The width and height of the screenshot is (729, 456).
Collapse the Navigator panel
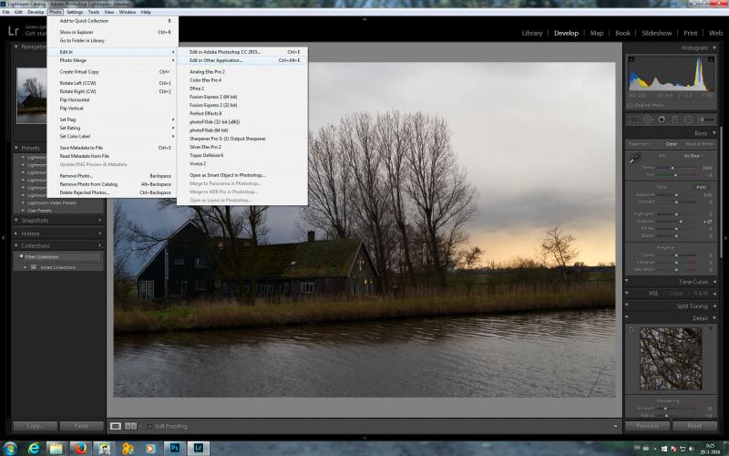tap(15, 47)
